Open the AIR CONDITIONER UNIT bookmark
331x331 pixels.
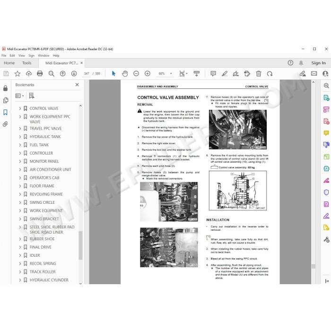[x=50, y=169]
